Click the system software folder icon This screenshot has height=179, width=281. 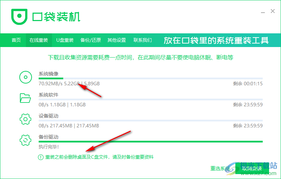(26, 98)
